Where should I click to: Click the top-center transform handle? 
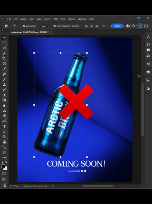(61, 53)
